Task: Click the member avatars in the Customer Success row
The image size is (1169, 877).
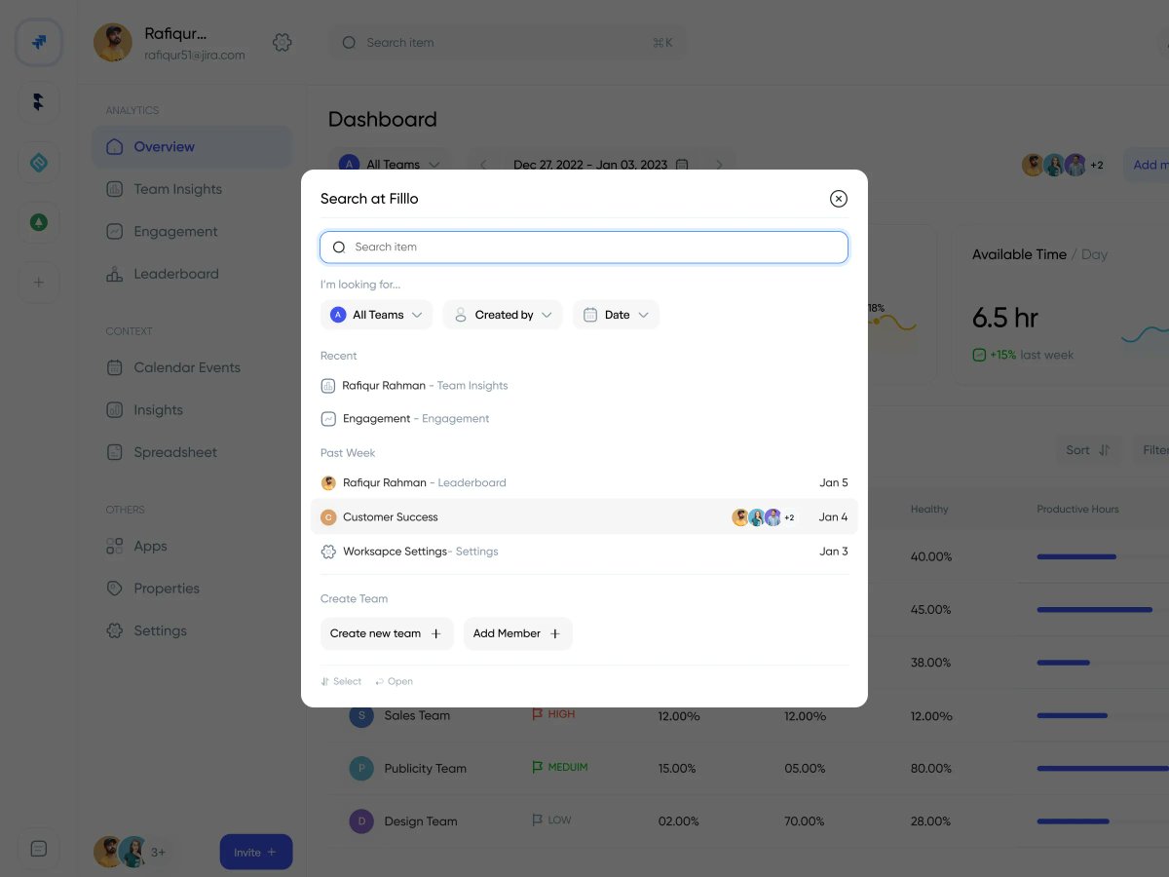Action: click(763, 517)
